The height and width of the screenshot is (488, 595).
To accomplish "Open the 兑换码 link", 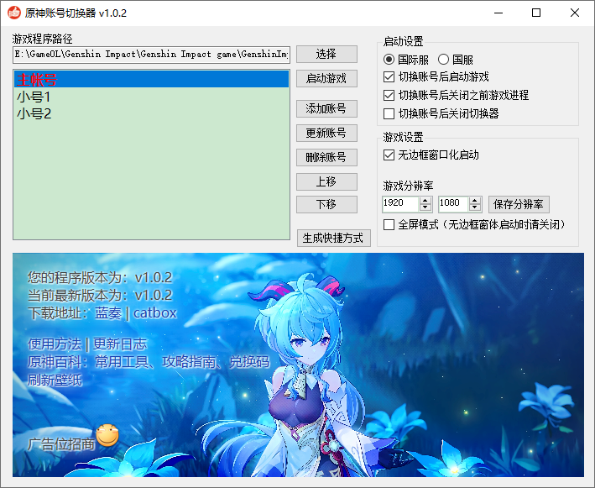I will [x=249, y=362].
